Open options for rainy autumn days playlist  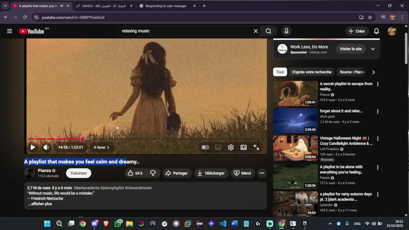(x=378, y=195)
